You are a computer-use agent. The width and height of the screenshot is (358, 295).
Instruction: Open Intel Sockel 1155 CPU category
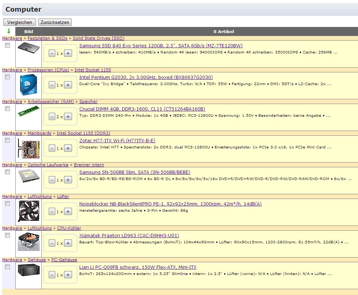[x=93, y=70]
